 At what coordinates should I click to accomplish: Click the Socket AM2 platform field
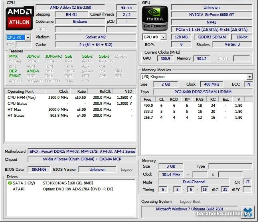(x=96, y=37)
